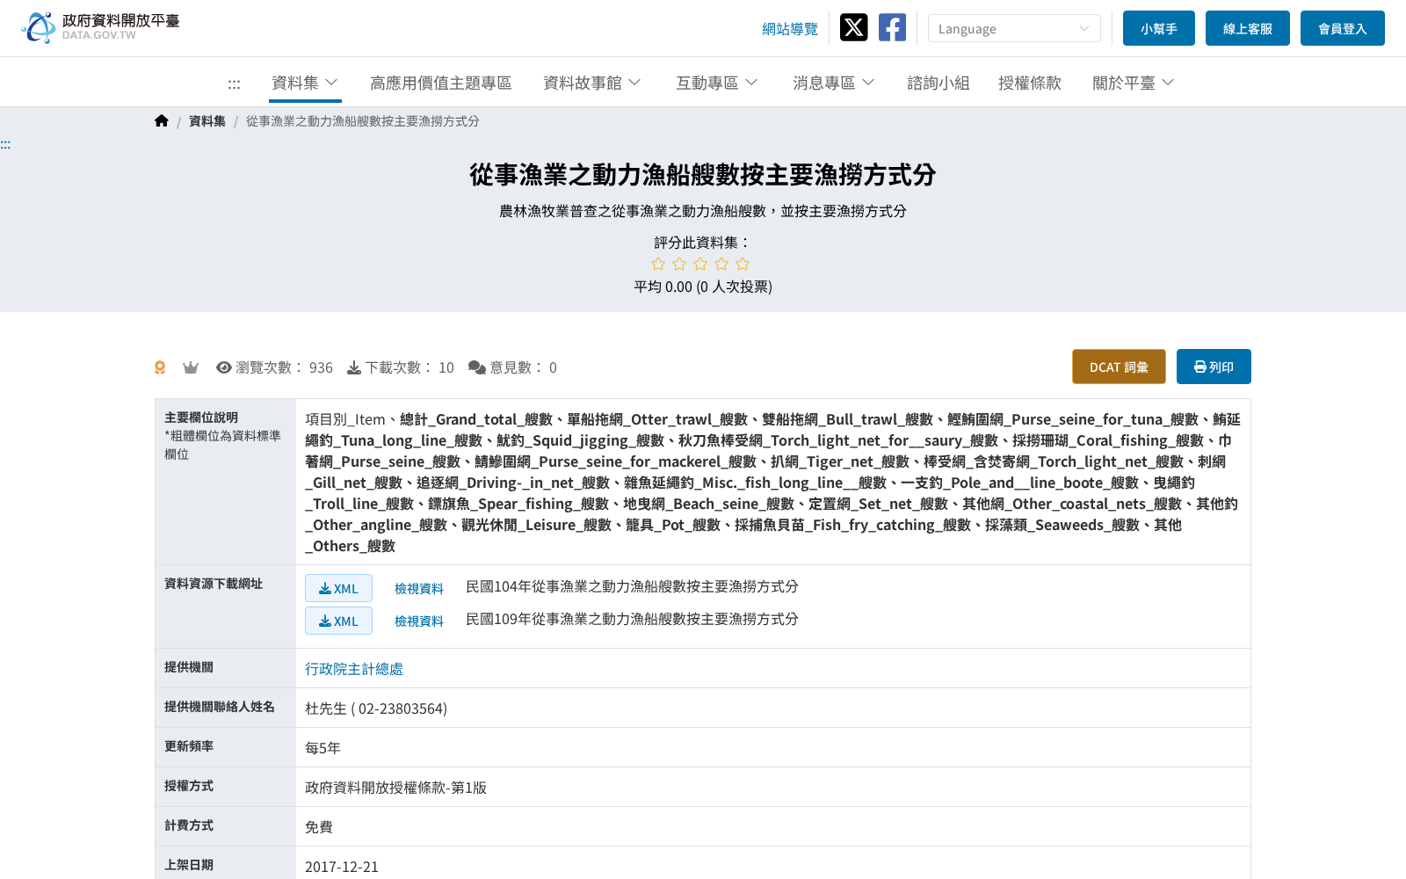
Task: Rate dataset two stars
Action: (679, 264)
